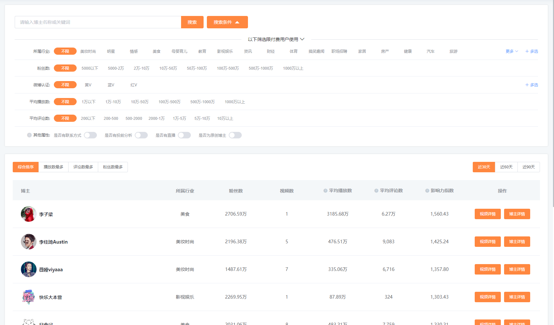Image resolution: width=554 pixels, height=325 pixels.
Task: Filter verification by 黄V
Action: point(88,85)
